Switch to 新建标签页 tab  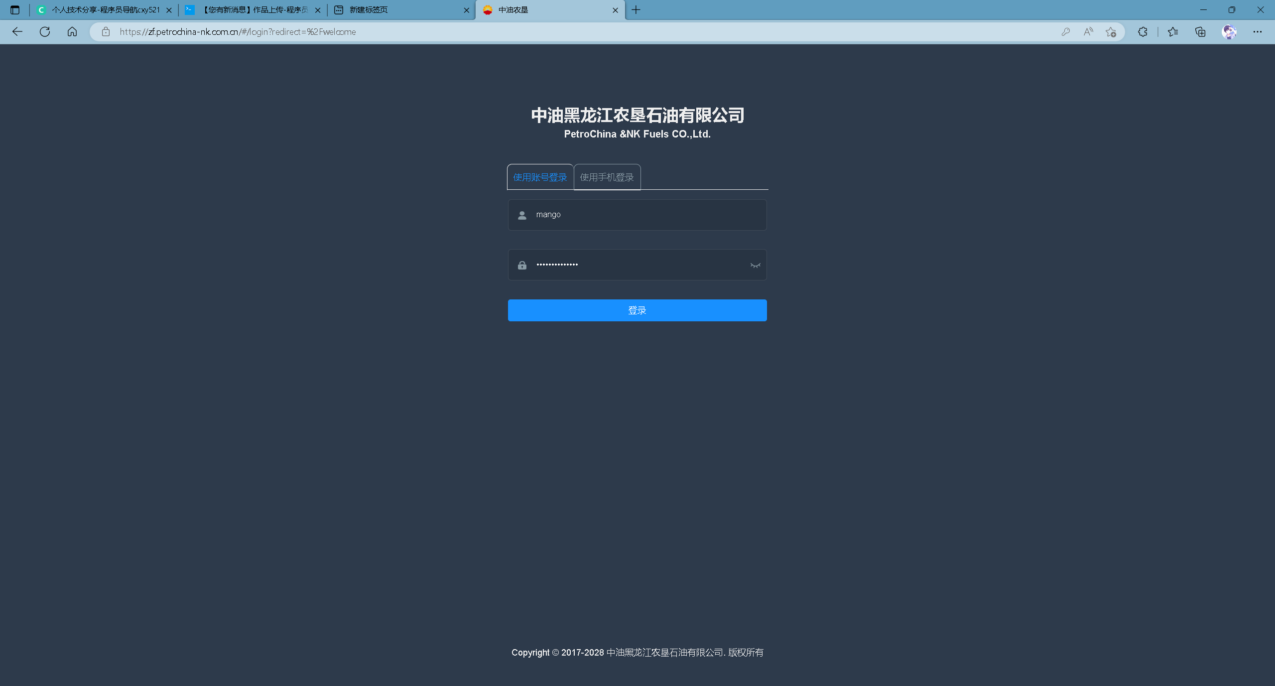401,10
